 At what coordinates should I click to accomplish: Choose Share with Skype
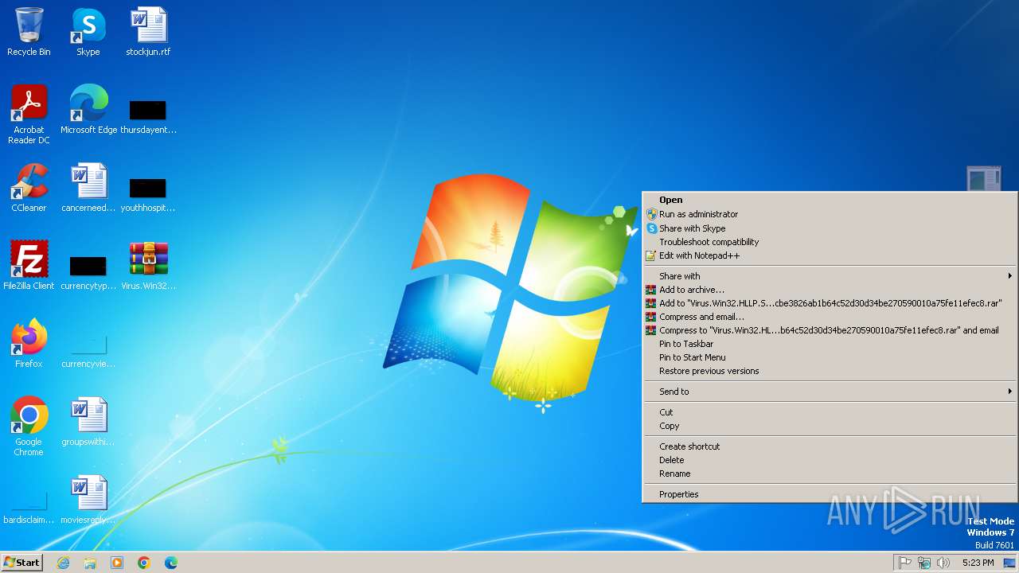(x=830, y=228)
